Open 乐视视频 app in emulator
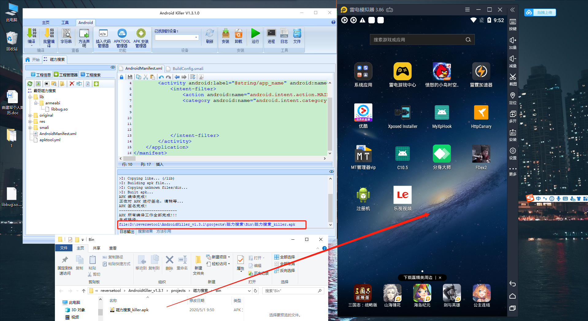Screen dimensions: 588x321 point(403,198)
